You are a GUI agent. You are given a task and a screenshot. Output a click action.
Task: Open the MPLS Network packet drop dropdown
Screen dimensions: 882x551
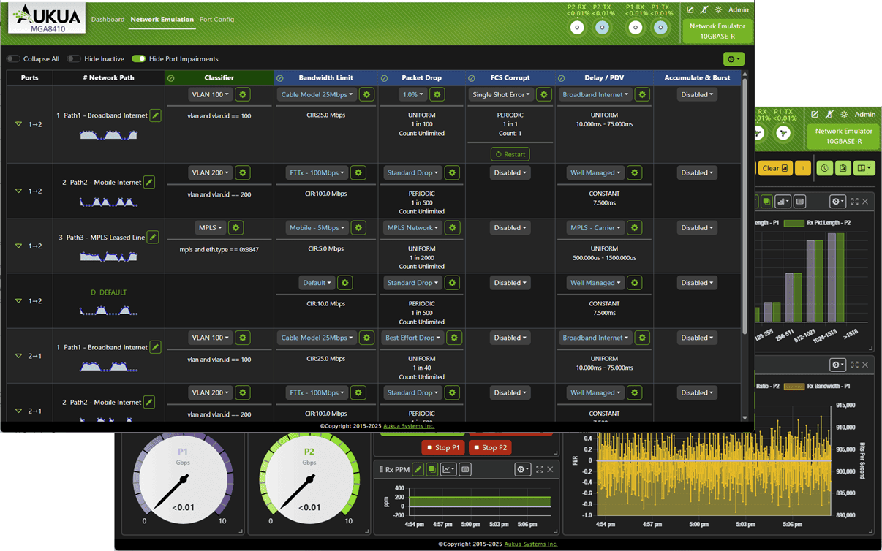(x=412, y=228)
